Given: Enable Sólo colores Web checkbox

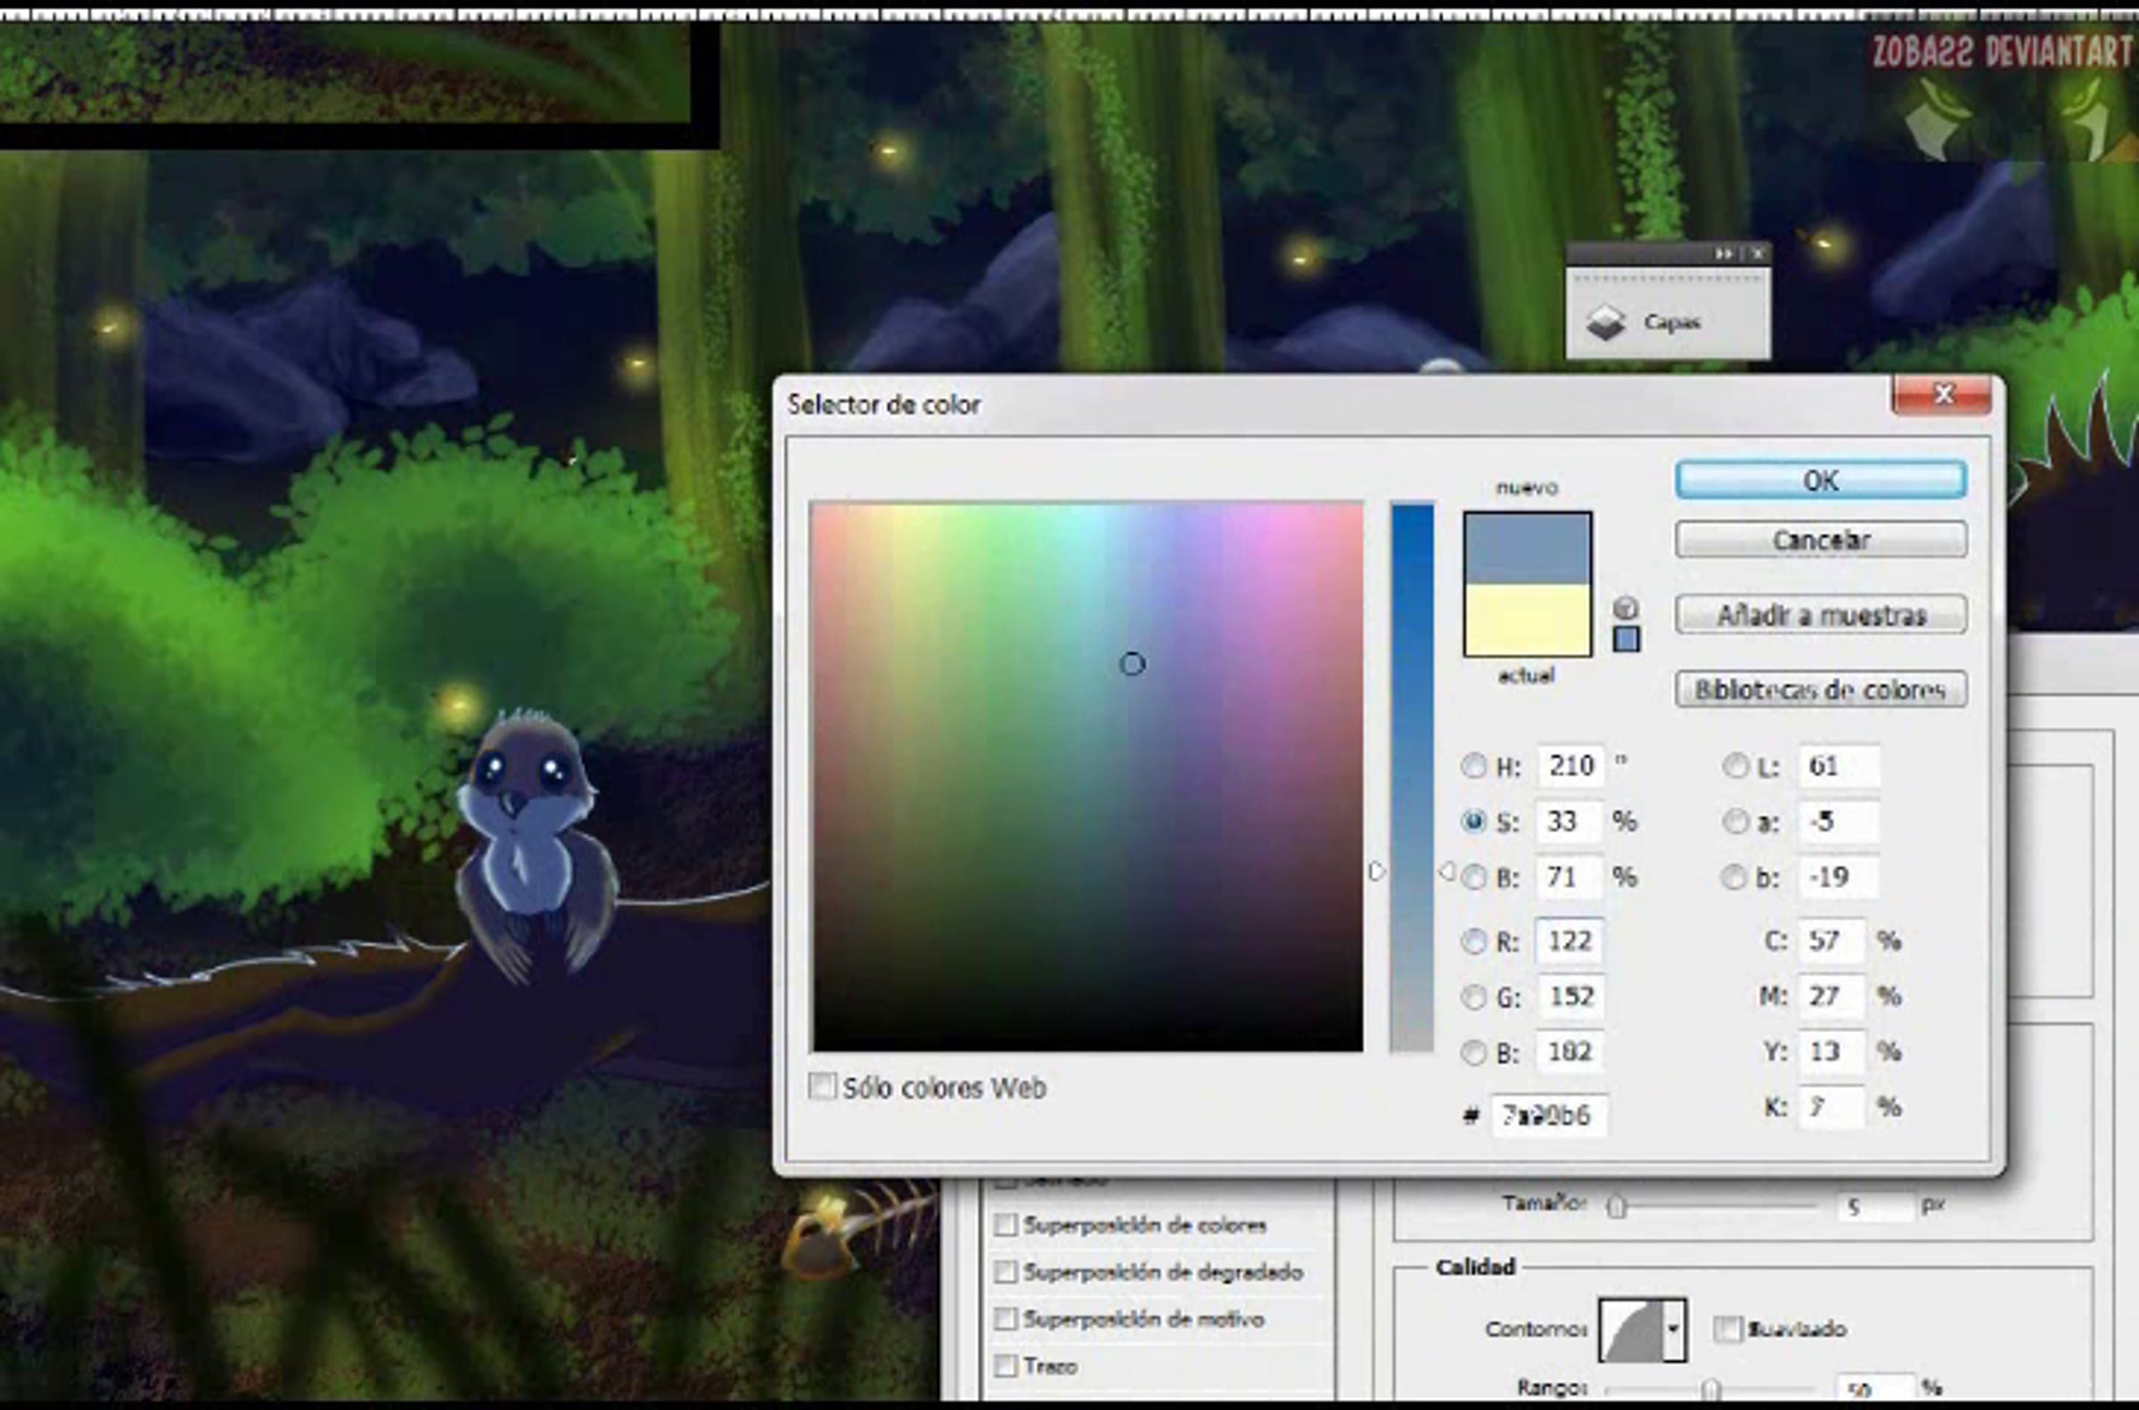Looking at the screenshot, I should click(x=821, y=1086).
